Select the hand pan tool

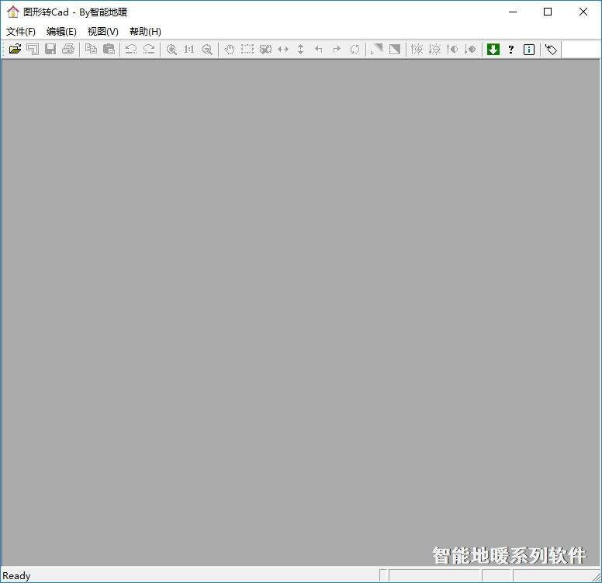click(230, 49)
